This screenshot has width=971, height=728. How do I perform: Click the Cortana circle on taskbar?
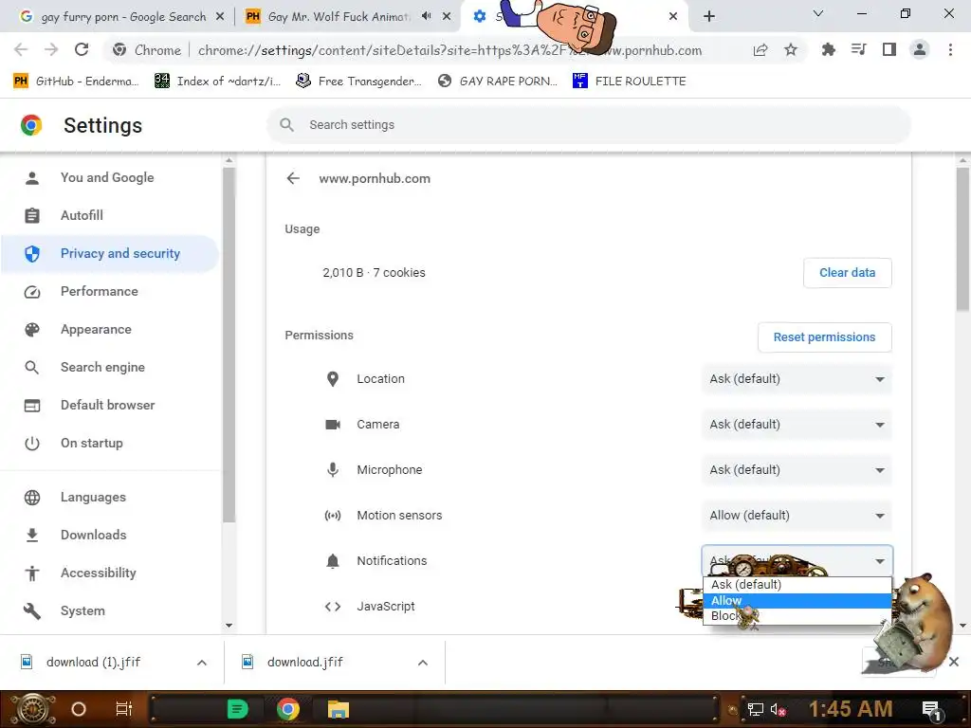79,709
